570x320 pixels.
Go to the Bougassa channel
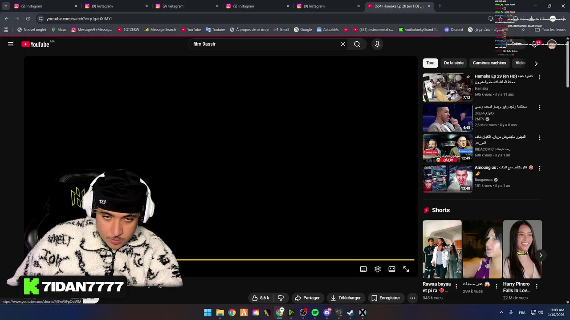point(484,180)
